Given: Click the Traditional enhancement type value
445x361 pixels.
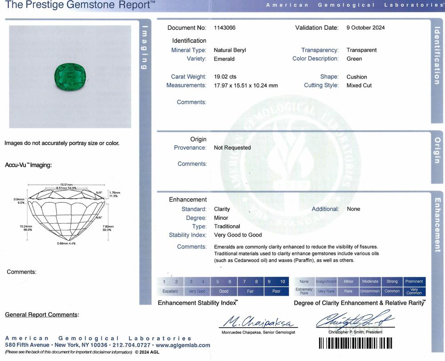Looking at the screenshot, I should pyautogui.click(x=227, y=226).
